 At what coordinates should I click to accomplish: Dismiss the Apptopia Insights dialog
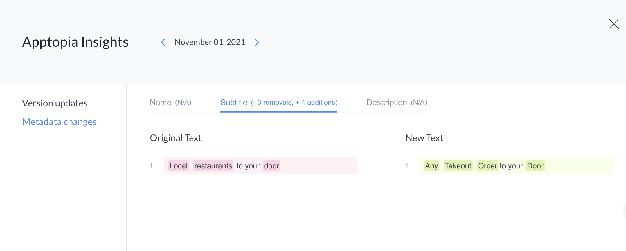coord(613,24)
